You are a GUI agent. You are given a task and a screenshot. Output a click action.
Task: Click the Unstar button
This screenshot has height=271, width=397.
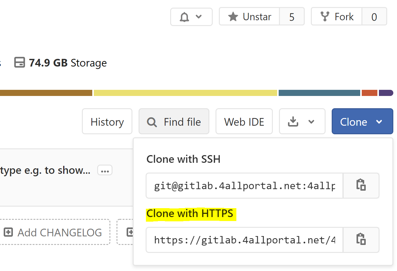249,17
